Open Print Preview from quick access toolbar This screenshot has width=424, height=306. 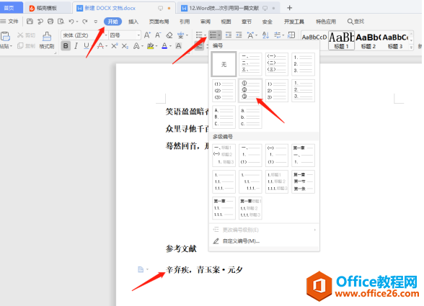[61, 22]
